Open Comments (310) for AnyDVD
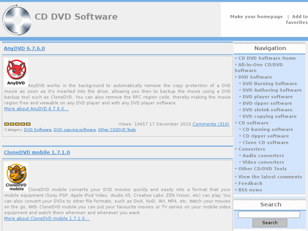Screen dimensions: 308x231 [x=211, y=124]
